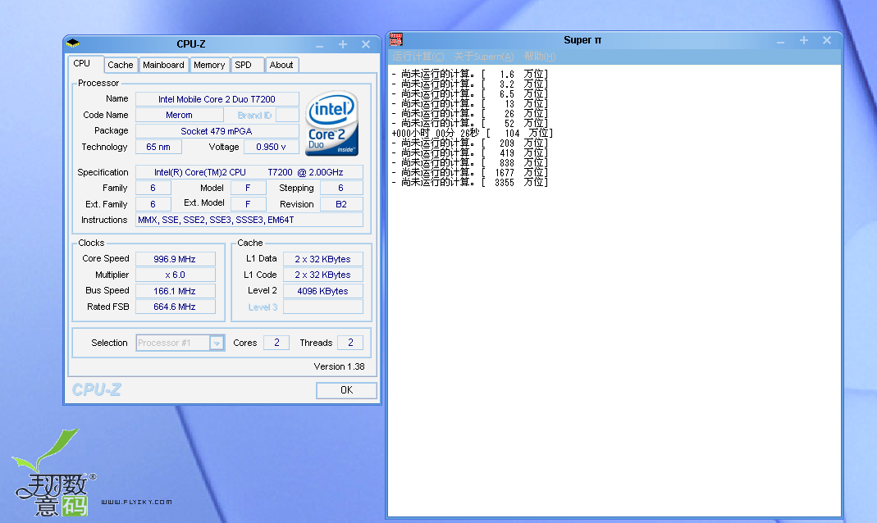Viewport: 877px width, 523px height.
Task: Click the CPU-Z chip icon in title bar
Action: (x=73, y=43)
